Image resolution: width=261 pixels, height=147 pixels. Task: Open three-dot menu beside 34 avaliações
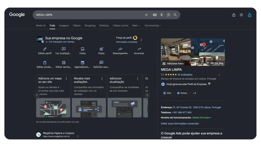pos(219,75)
